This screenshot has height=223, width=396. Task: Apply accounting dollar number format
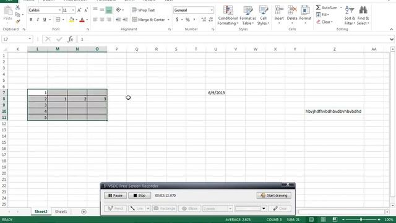pyautogui.click(x=177, y=19)
